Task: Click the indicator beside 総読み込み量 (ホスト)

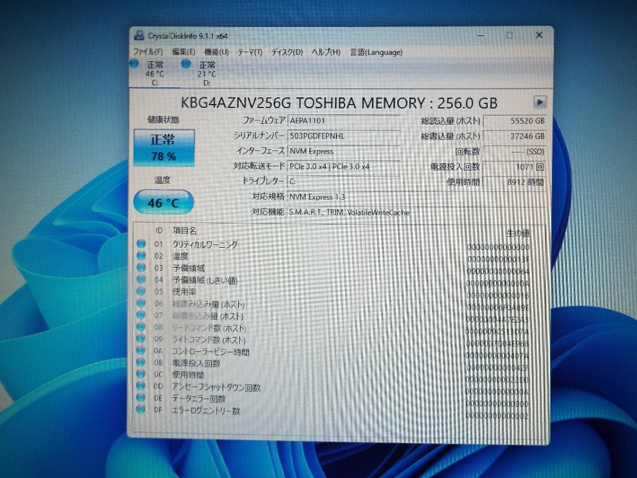Action: [x=140, y=304]
